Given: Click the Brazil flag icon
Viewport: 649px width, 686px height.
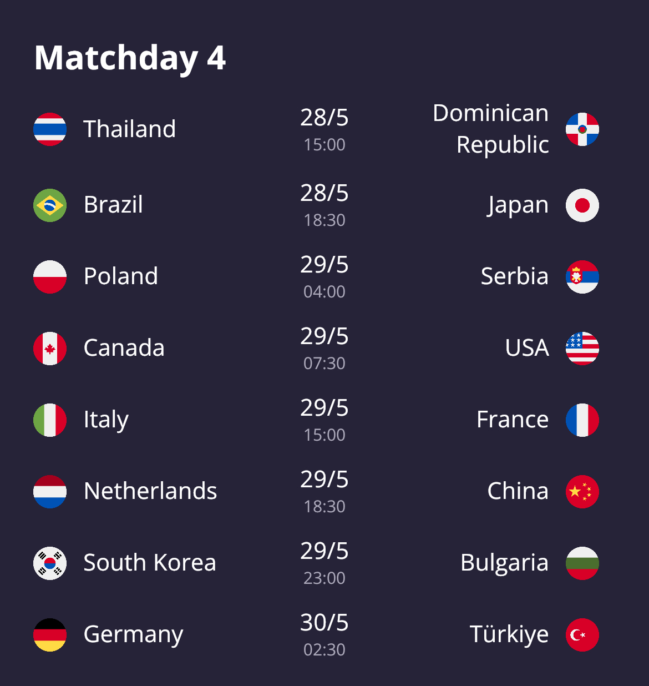Looking at the screenshot, I should tap(50, 205).
